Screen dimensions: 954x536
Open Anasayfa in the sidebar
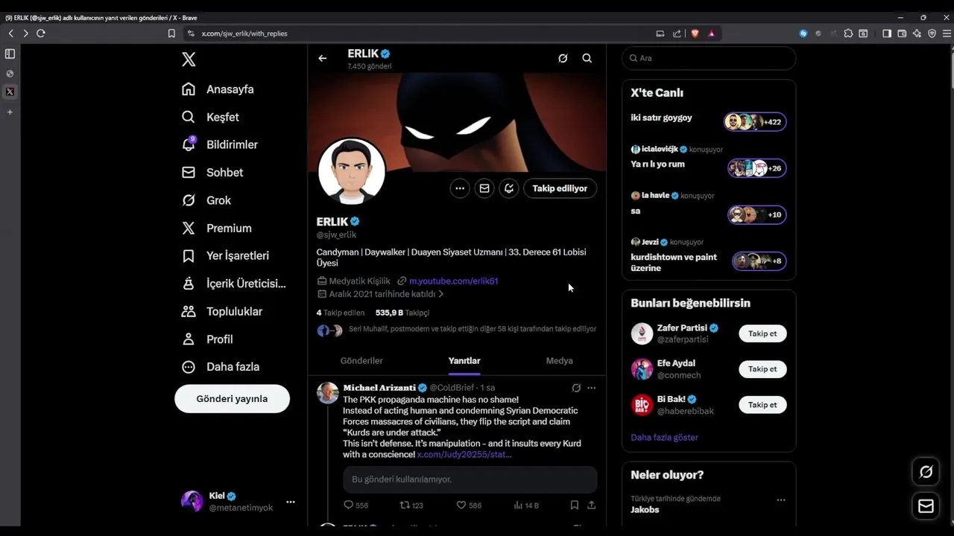[x=218, y=89]
